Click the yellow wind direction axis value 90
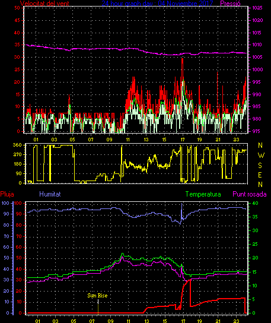 coord(19,173)
